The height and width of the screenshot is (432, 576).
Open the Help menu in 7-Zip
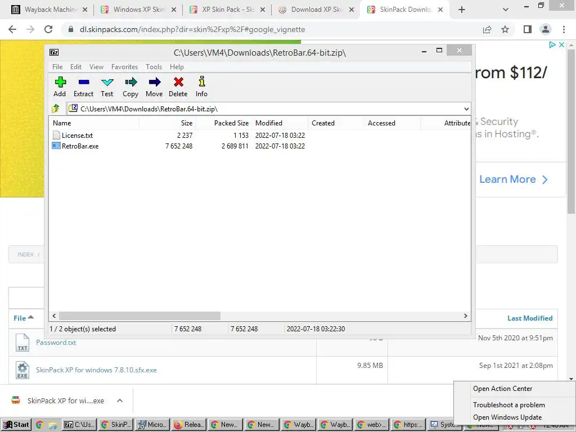[177, 67]
